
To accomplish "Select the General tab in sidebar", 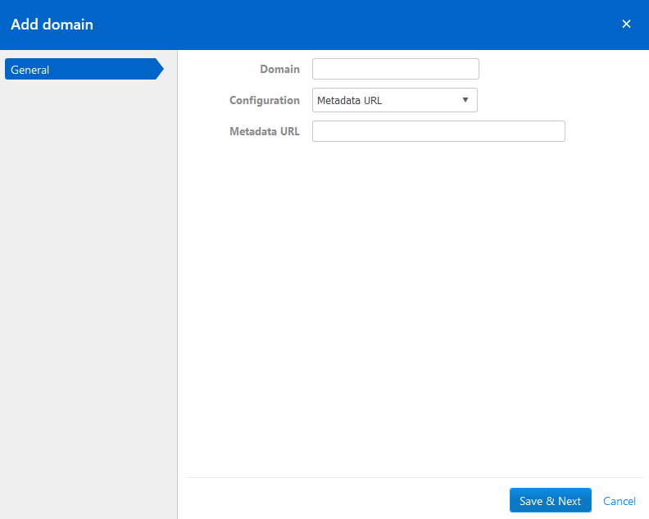I will point(82,70).
